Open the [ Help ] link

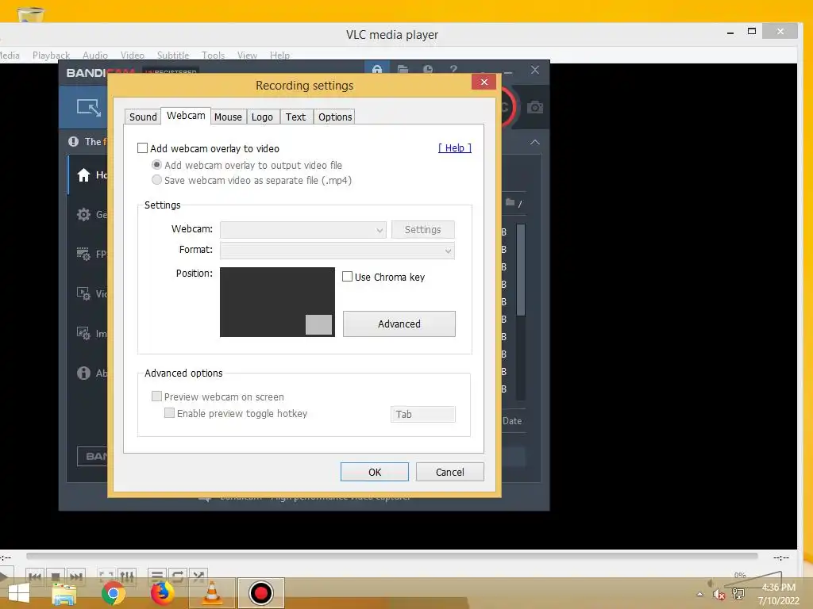pyautogui.click(x=455, y=147)
